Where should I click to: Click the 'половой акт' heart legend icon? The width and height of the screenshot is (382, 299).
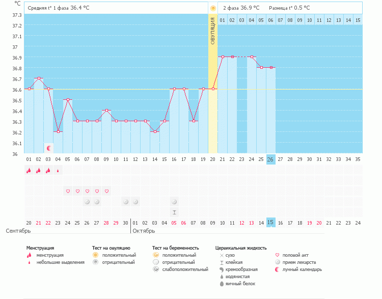tap(278, 255)
